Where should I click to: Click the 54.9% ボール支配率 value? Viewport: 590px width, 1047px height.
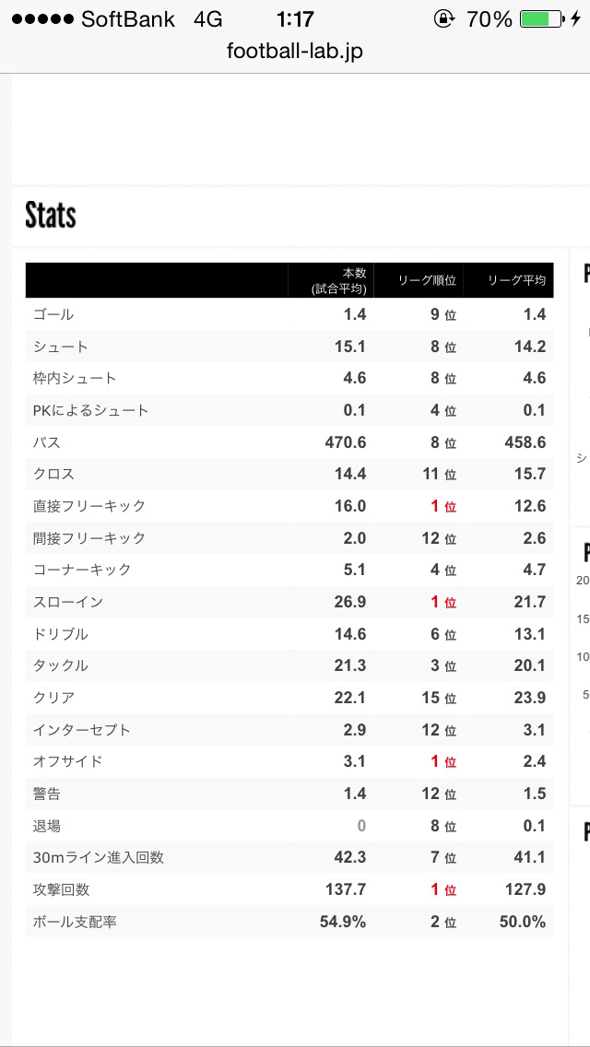click(x=341, y=922)
